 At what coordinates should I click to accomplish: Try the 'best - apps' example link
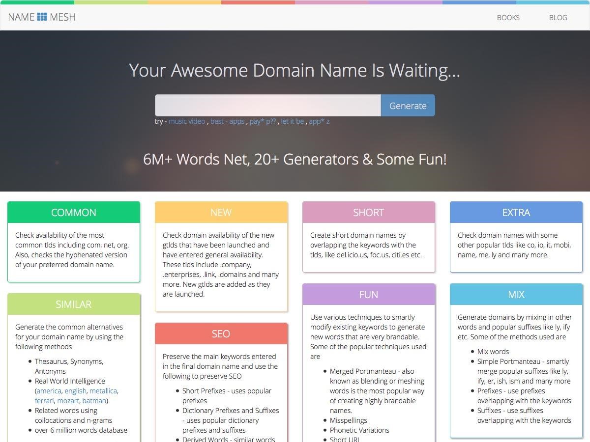[x=227, y=121]
